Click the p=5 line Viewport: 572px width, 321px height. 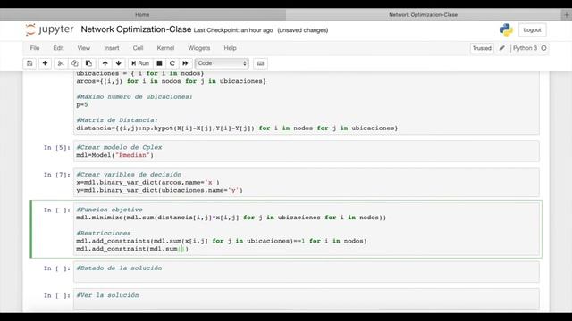pos(82,105)
